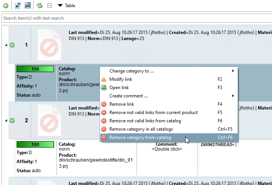Image resolution: width=272 pixels, height=185 pixels.
Task: Click the green check status icon of row 2
Action: (x=12, y=120)
